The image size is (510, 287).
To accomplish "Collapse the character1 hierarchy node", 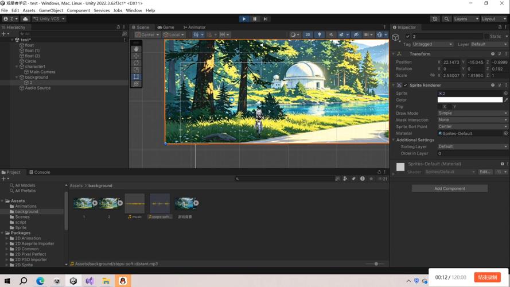I will click(x=17, y=67).
